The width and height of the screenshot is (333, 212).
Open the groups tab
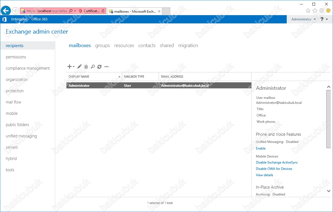(x=102, y=46)
